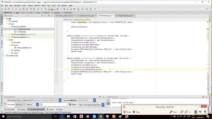Image resolution: width=212 pixels, height=119 pixels.
Task: Click the Debug app bug icon
Action: tap(64, 9)
